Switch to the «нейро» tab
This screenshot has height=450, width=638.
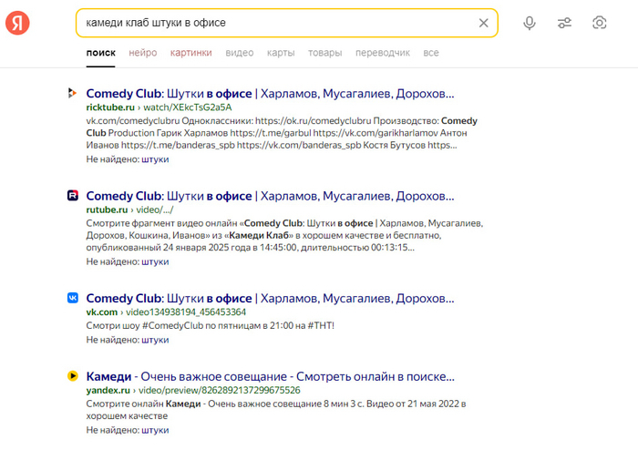142,53
